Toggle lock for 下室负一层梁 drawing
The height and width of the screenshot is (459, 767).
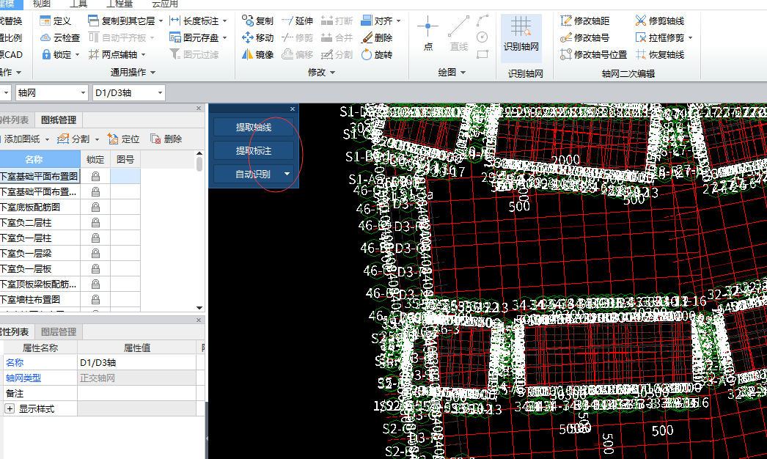point(95,254)
